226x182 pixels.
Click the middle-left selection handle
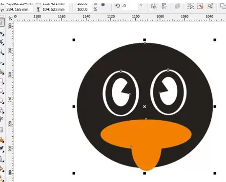click(74, 107)
